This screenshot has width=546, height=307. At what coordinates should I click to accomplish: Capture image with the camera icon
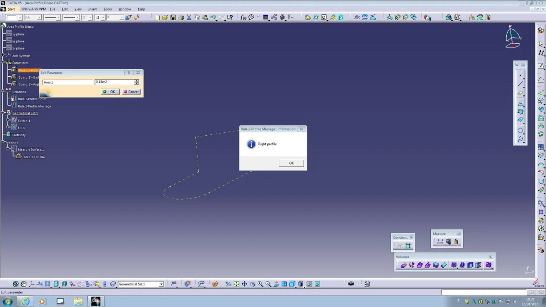point(351,284)
